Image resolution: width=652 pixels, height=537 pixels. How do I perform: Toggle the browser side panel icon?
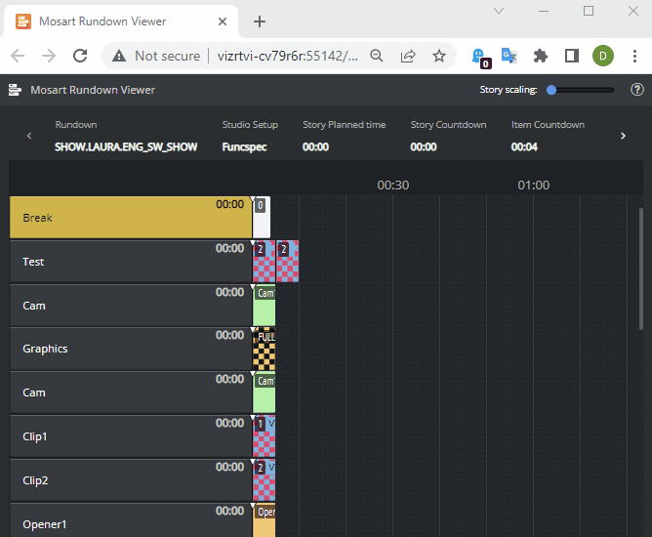[572, 56]
